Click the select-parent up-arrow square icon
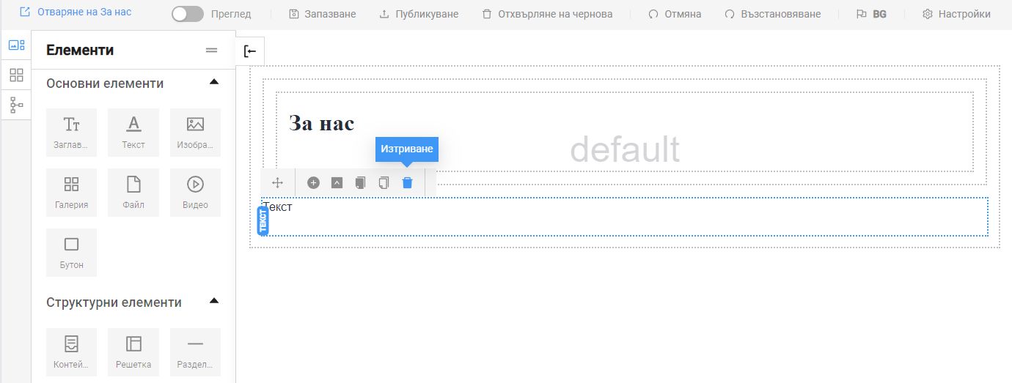The width and height of the screenshot is (1012, 383). click(x=337, y=183)
